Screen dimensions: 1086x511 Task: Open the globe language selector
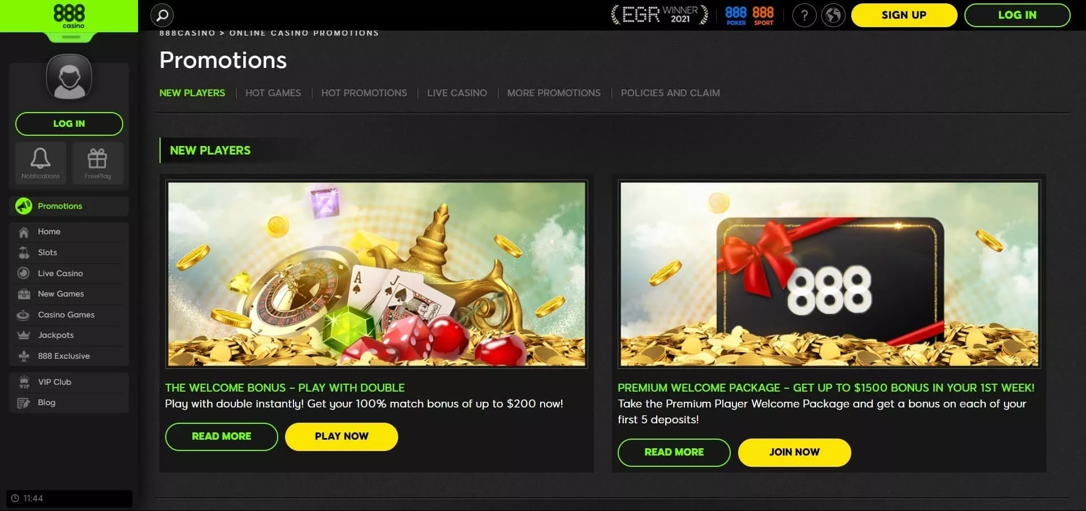click(833, 15)
